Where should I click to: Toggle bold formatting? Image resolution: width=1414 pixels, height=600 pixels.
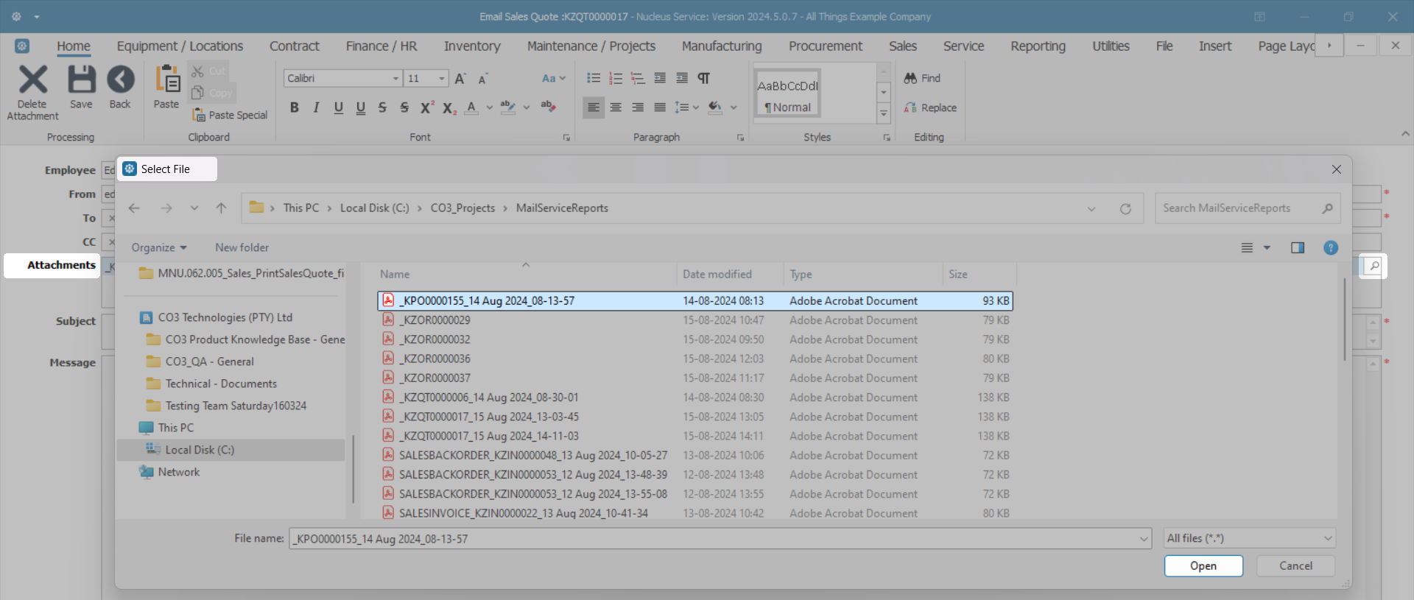click(294, 107)
